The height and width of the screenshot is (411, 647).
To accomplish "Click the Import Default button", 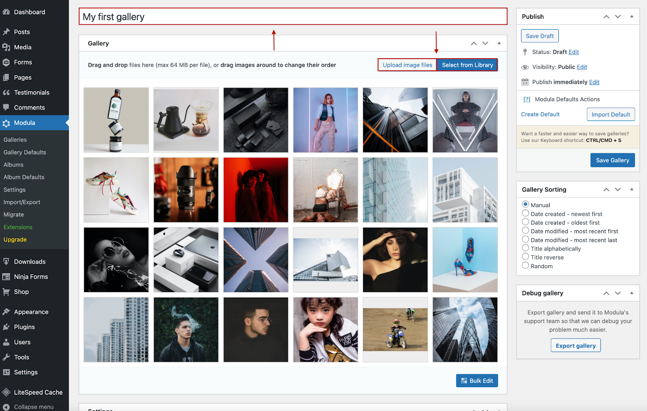I will [x=611, y=114].
